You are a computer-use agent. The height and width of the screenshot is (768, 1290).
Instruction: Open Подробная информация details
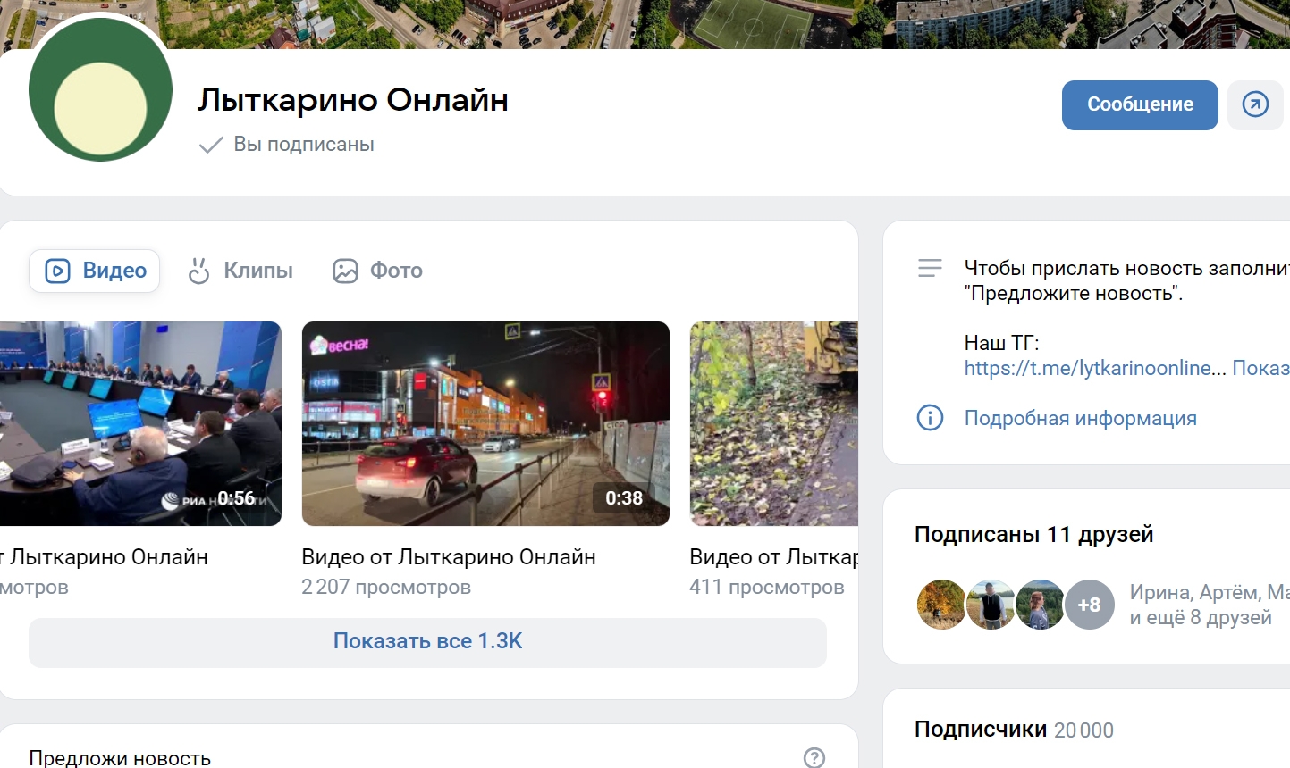coord(1080,418)
